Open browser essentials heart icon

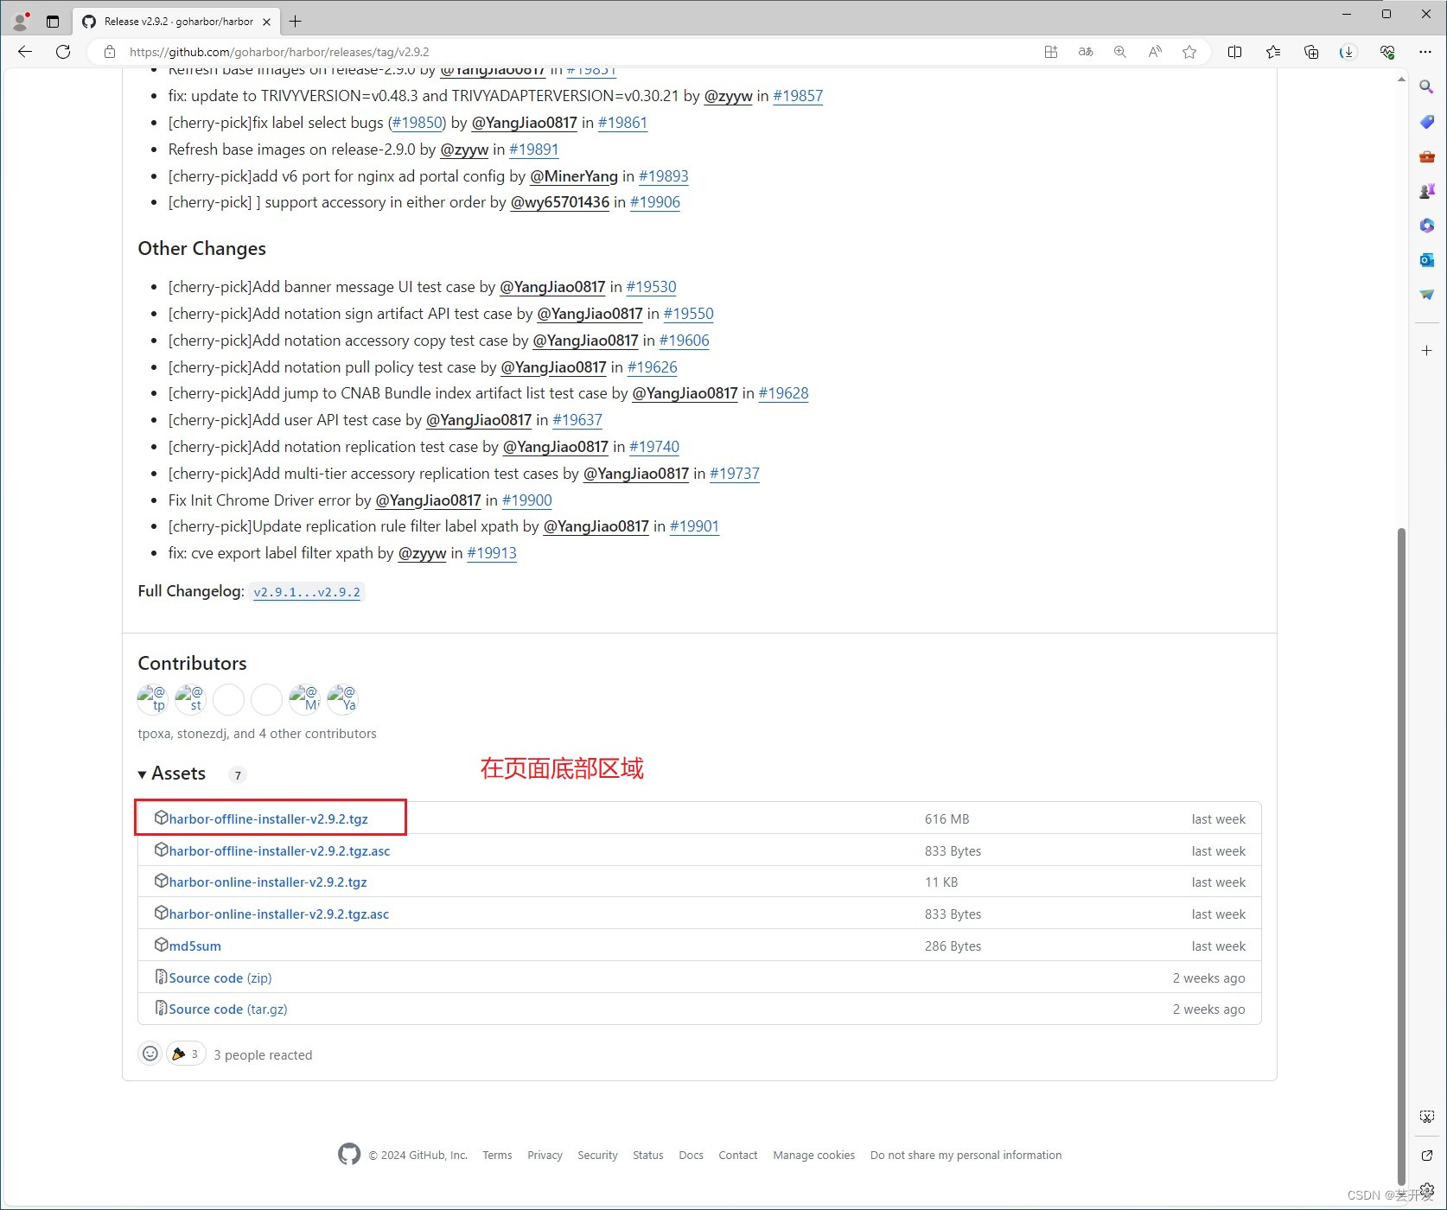point(1387,52)
